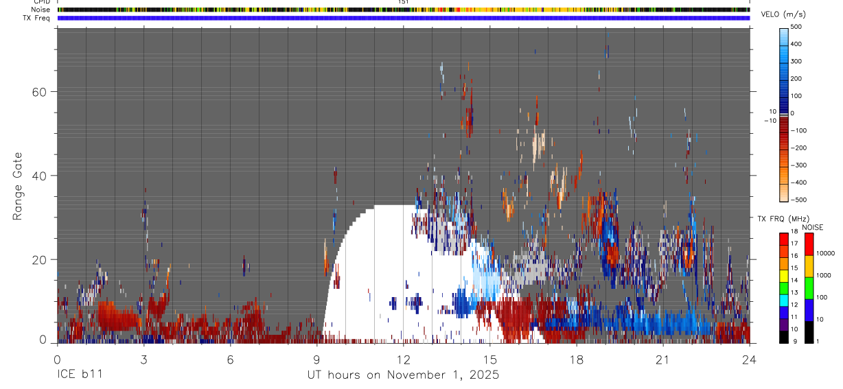Click the '24' hour tick on time axis

click(x=750, y=359)
